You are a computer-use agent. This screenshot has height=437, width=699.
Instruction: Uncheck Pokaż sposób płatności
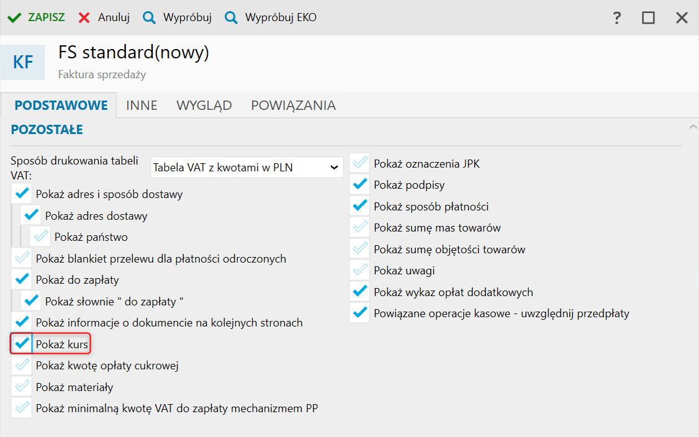pyautogui.click(x=359, y=206)
